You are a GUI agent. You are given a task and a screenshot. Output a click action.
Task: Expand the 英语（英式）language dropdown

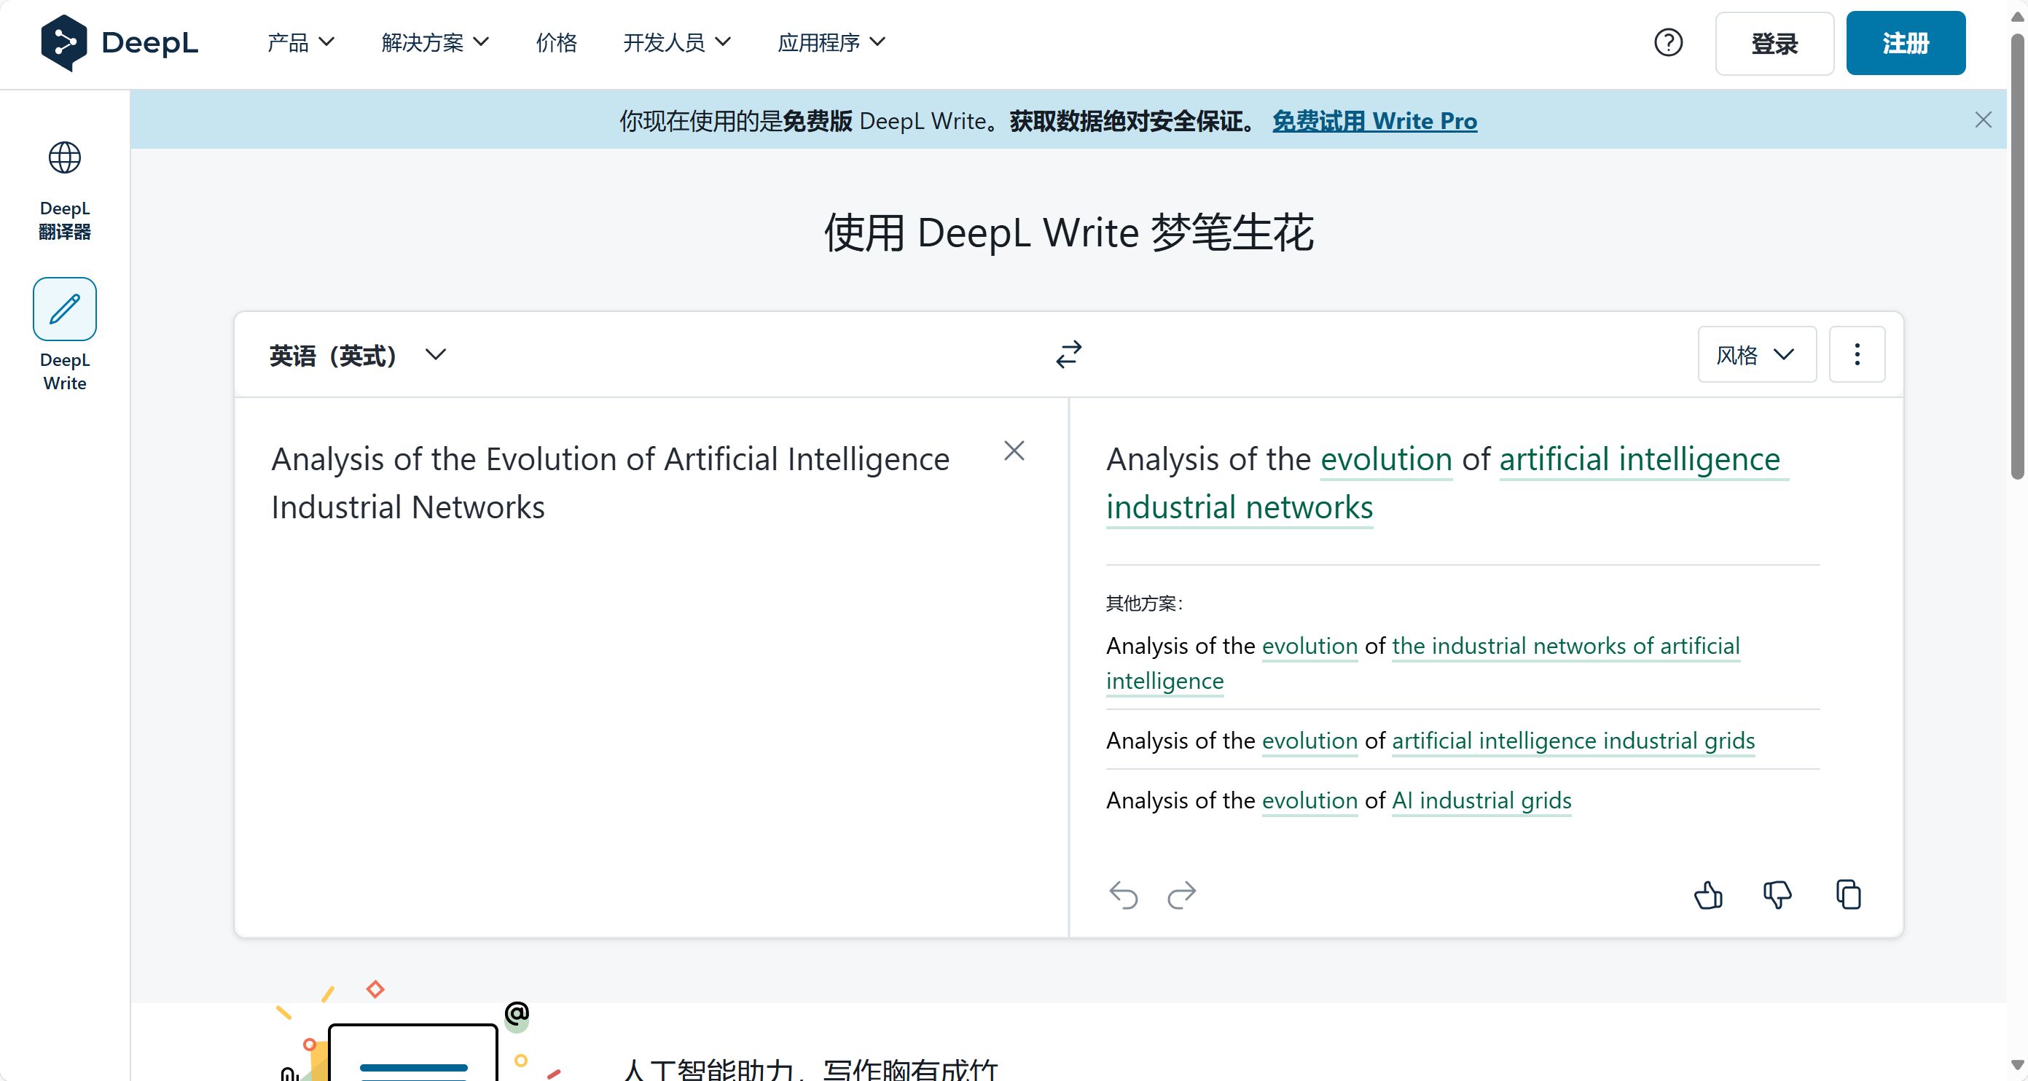pos(357,355)
